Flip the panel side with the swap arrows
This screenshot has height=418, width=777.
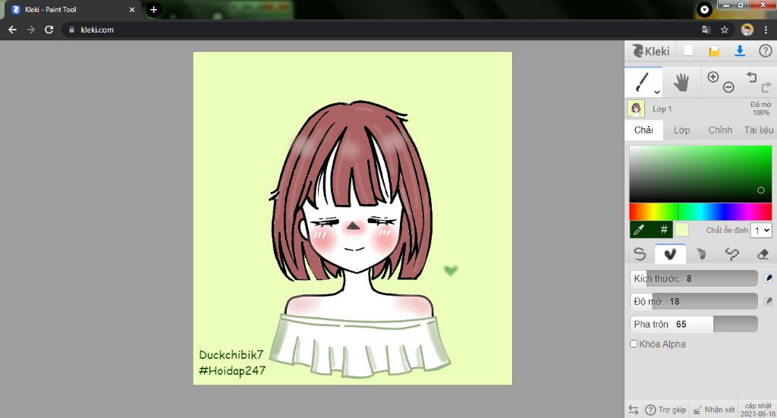634,410
